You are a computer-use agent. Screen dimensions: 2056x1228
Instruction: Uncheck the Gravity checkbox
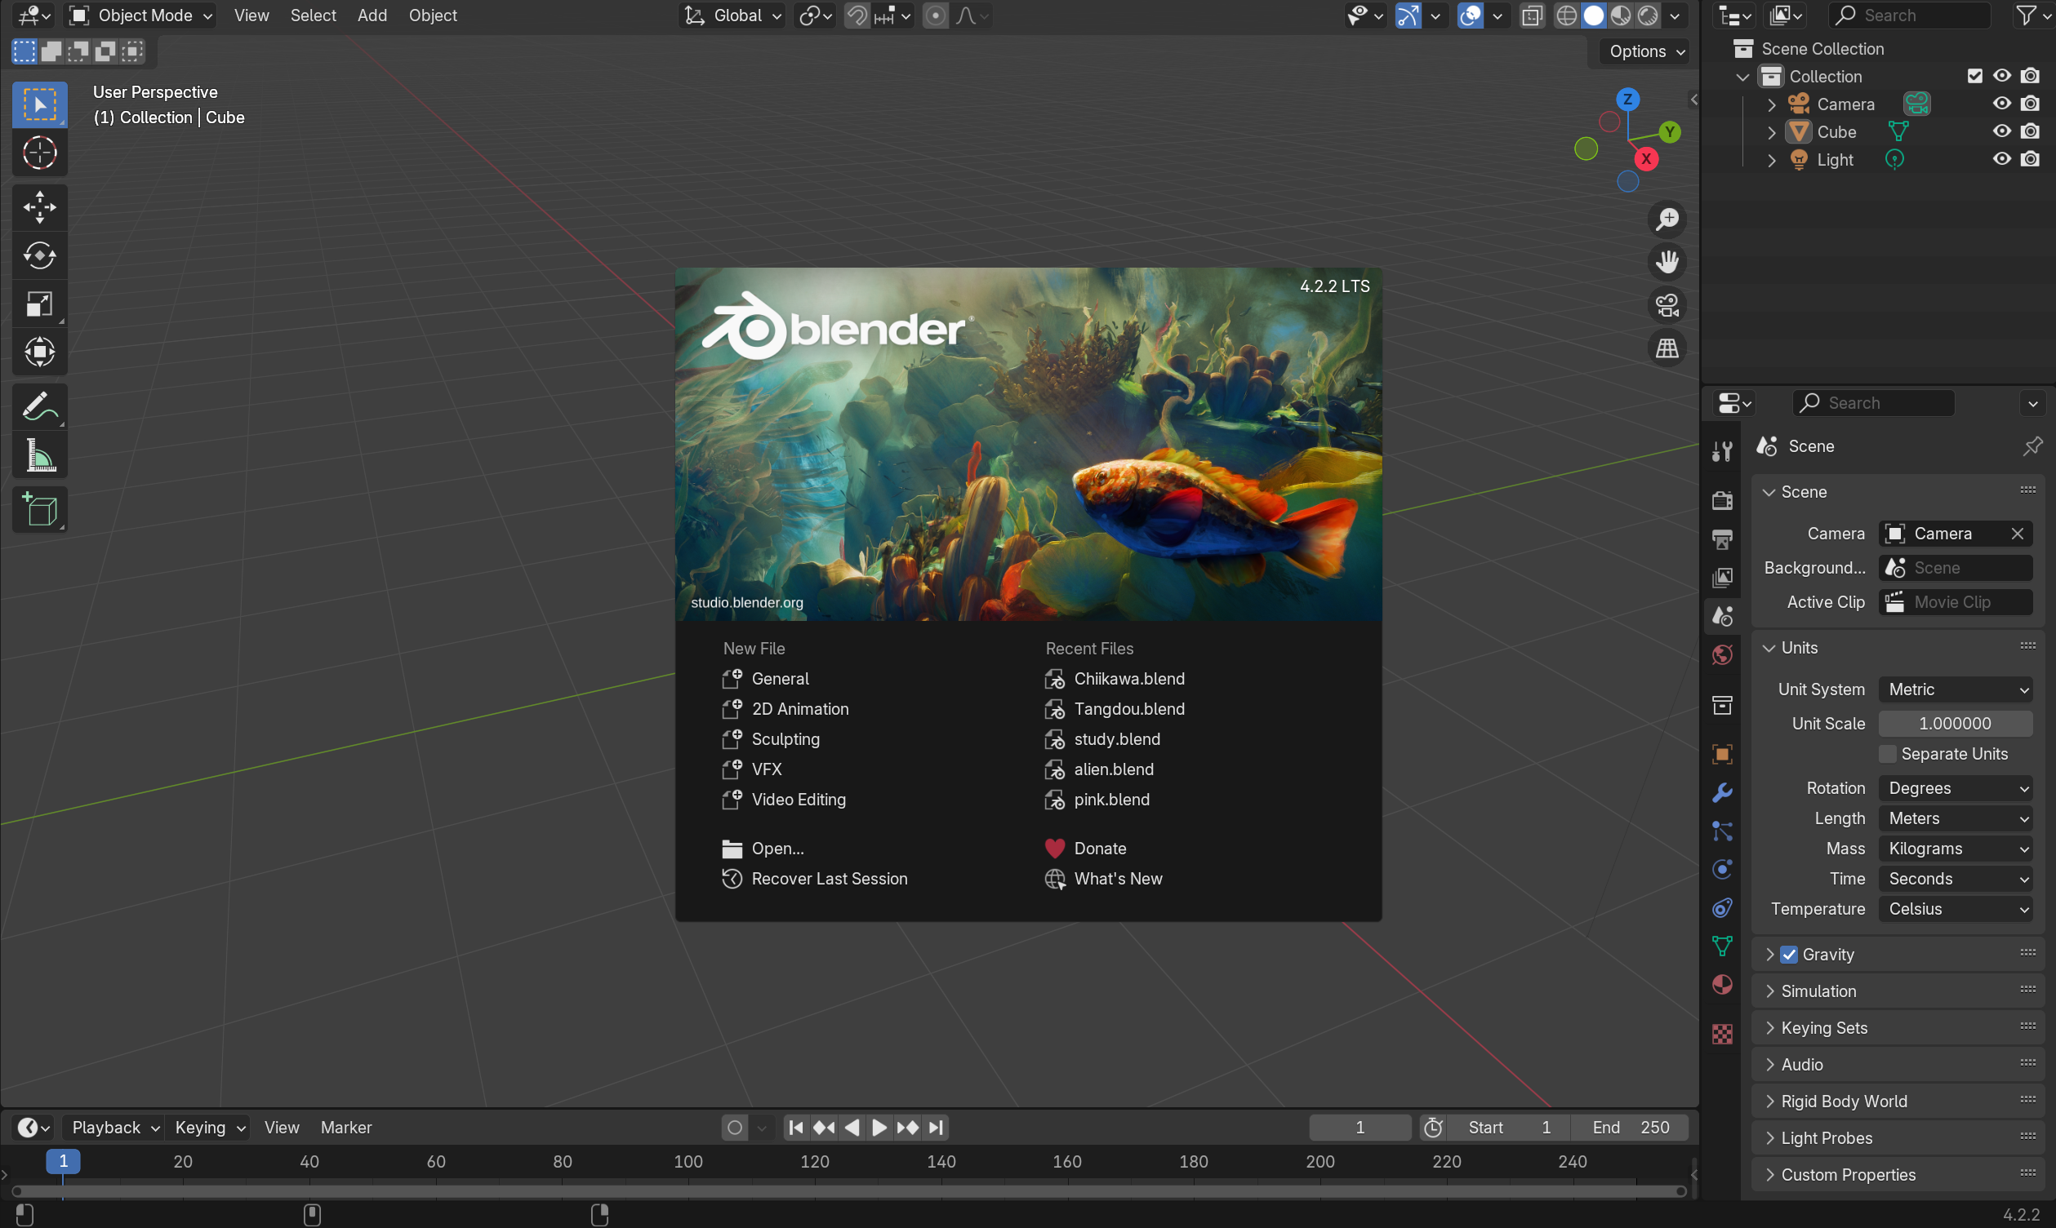point(1788,955)
